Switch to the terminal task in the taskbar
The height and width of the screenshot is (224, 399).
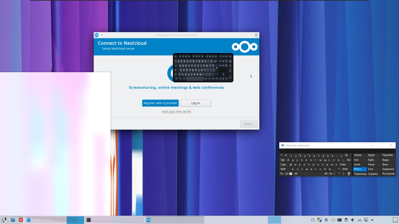[89, 220]
